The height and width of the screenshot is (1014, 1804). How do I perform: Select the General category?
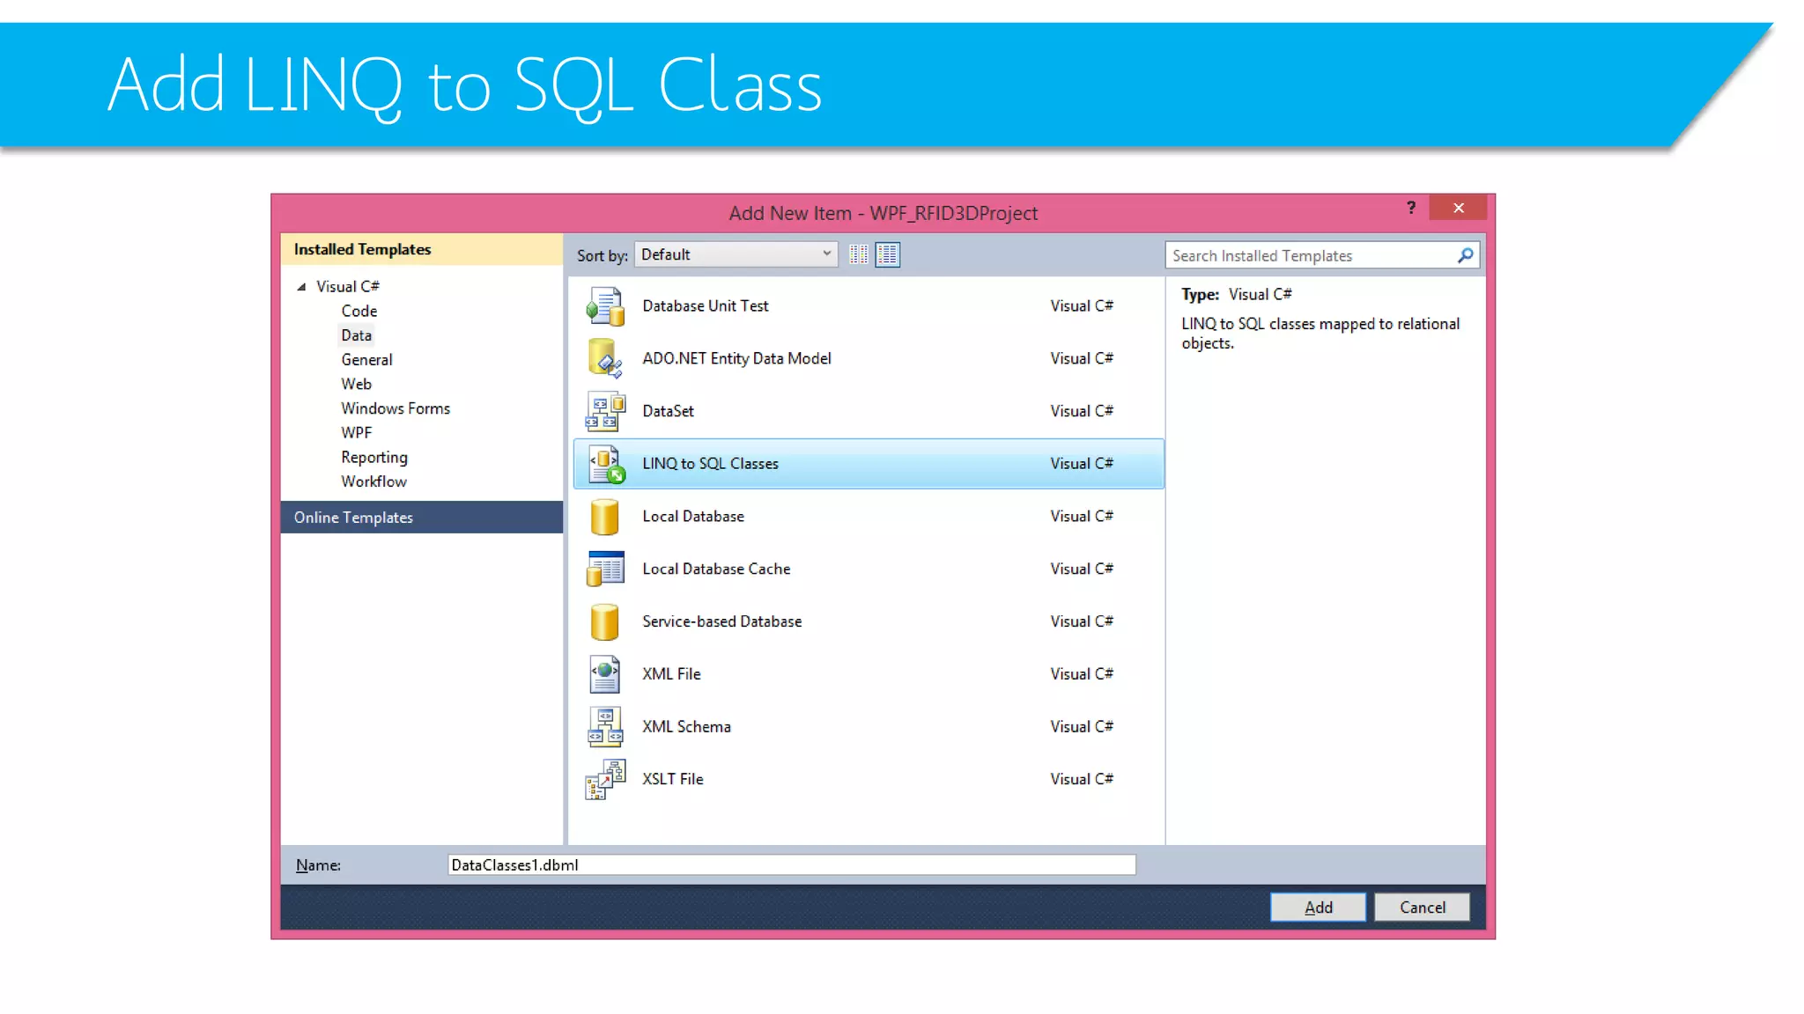click(x=366, y=360)
